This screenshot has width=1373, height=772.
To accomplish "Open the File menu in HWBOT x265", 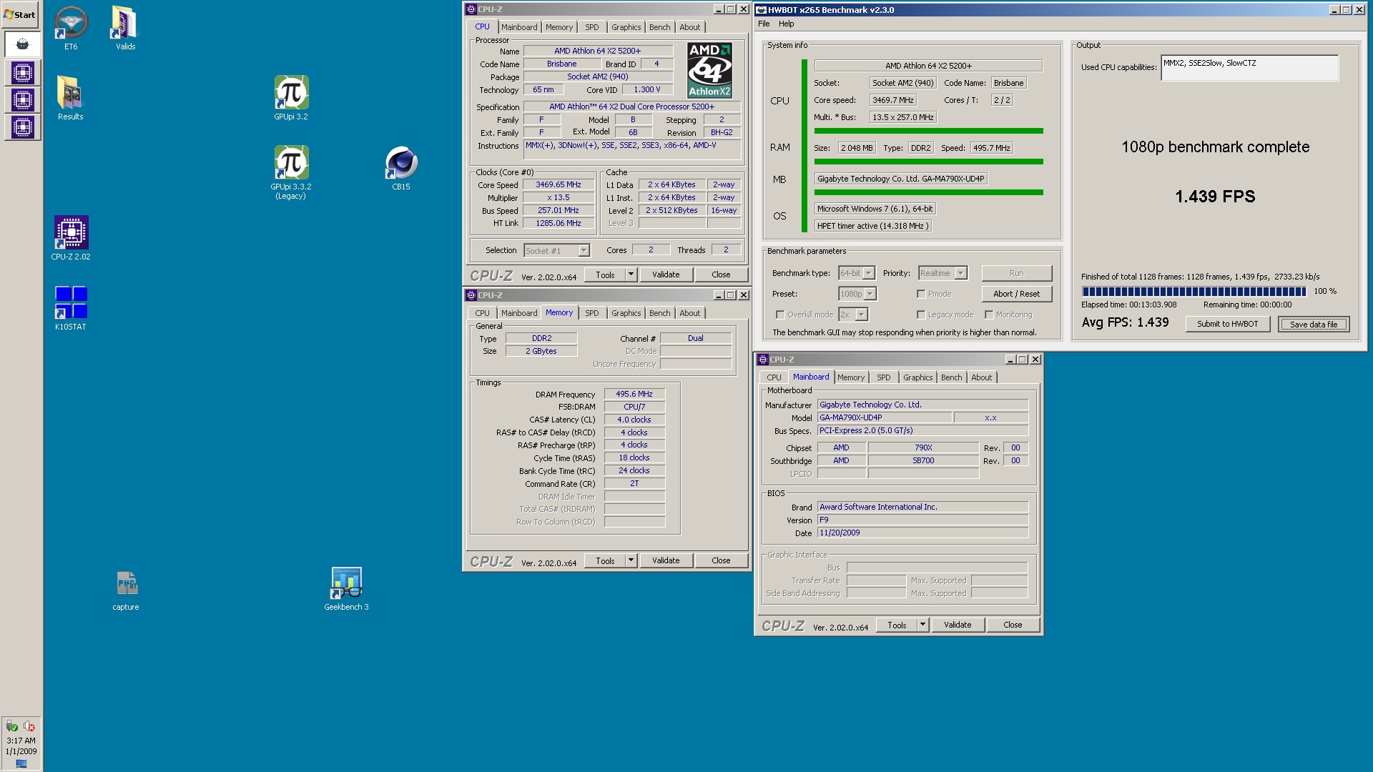I will 764,24.
